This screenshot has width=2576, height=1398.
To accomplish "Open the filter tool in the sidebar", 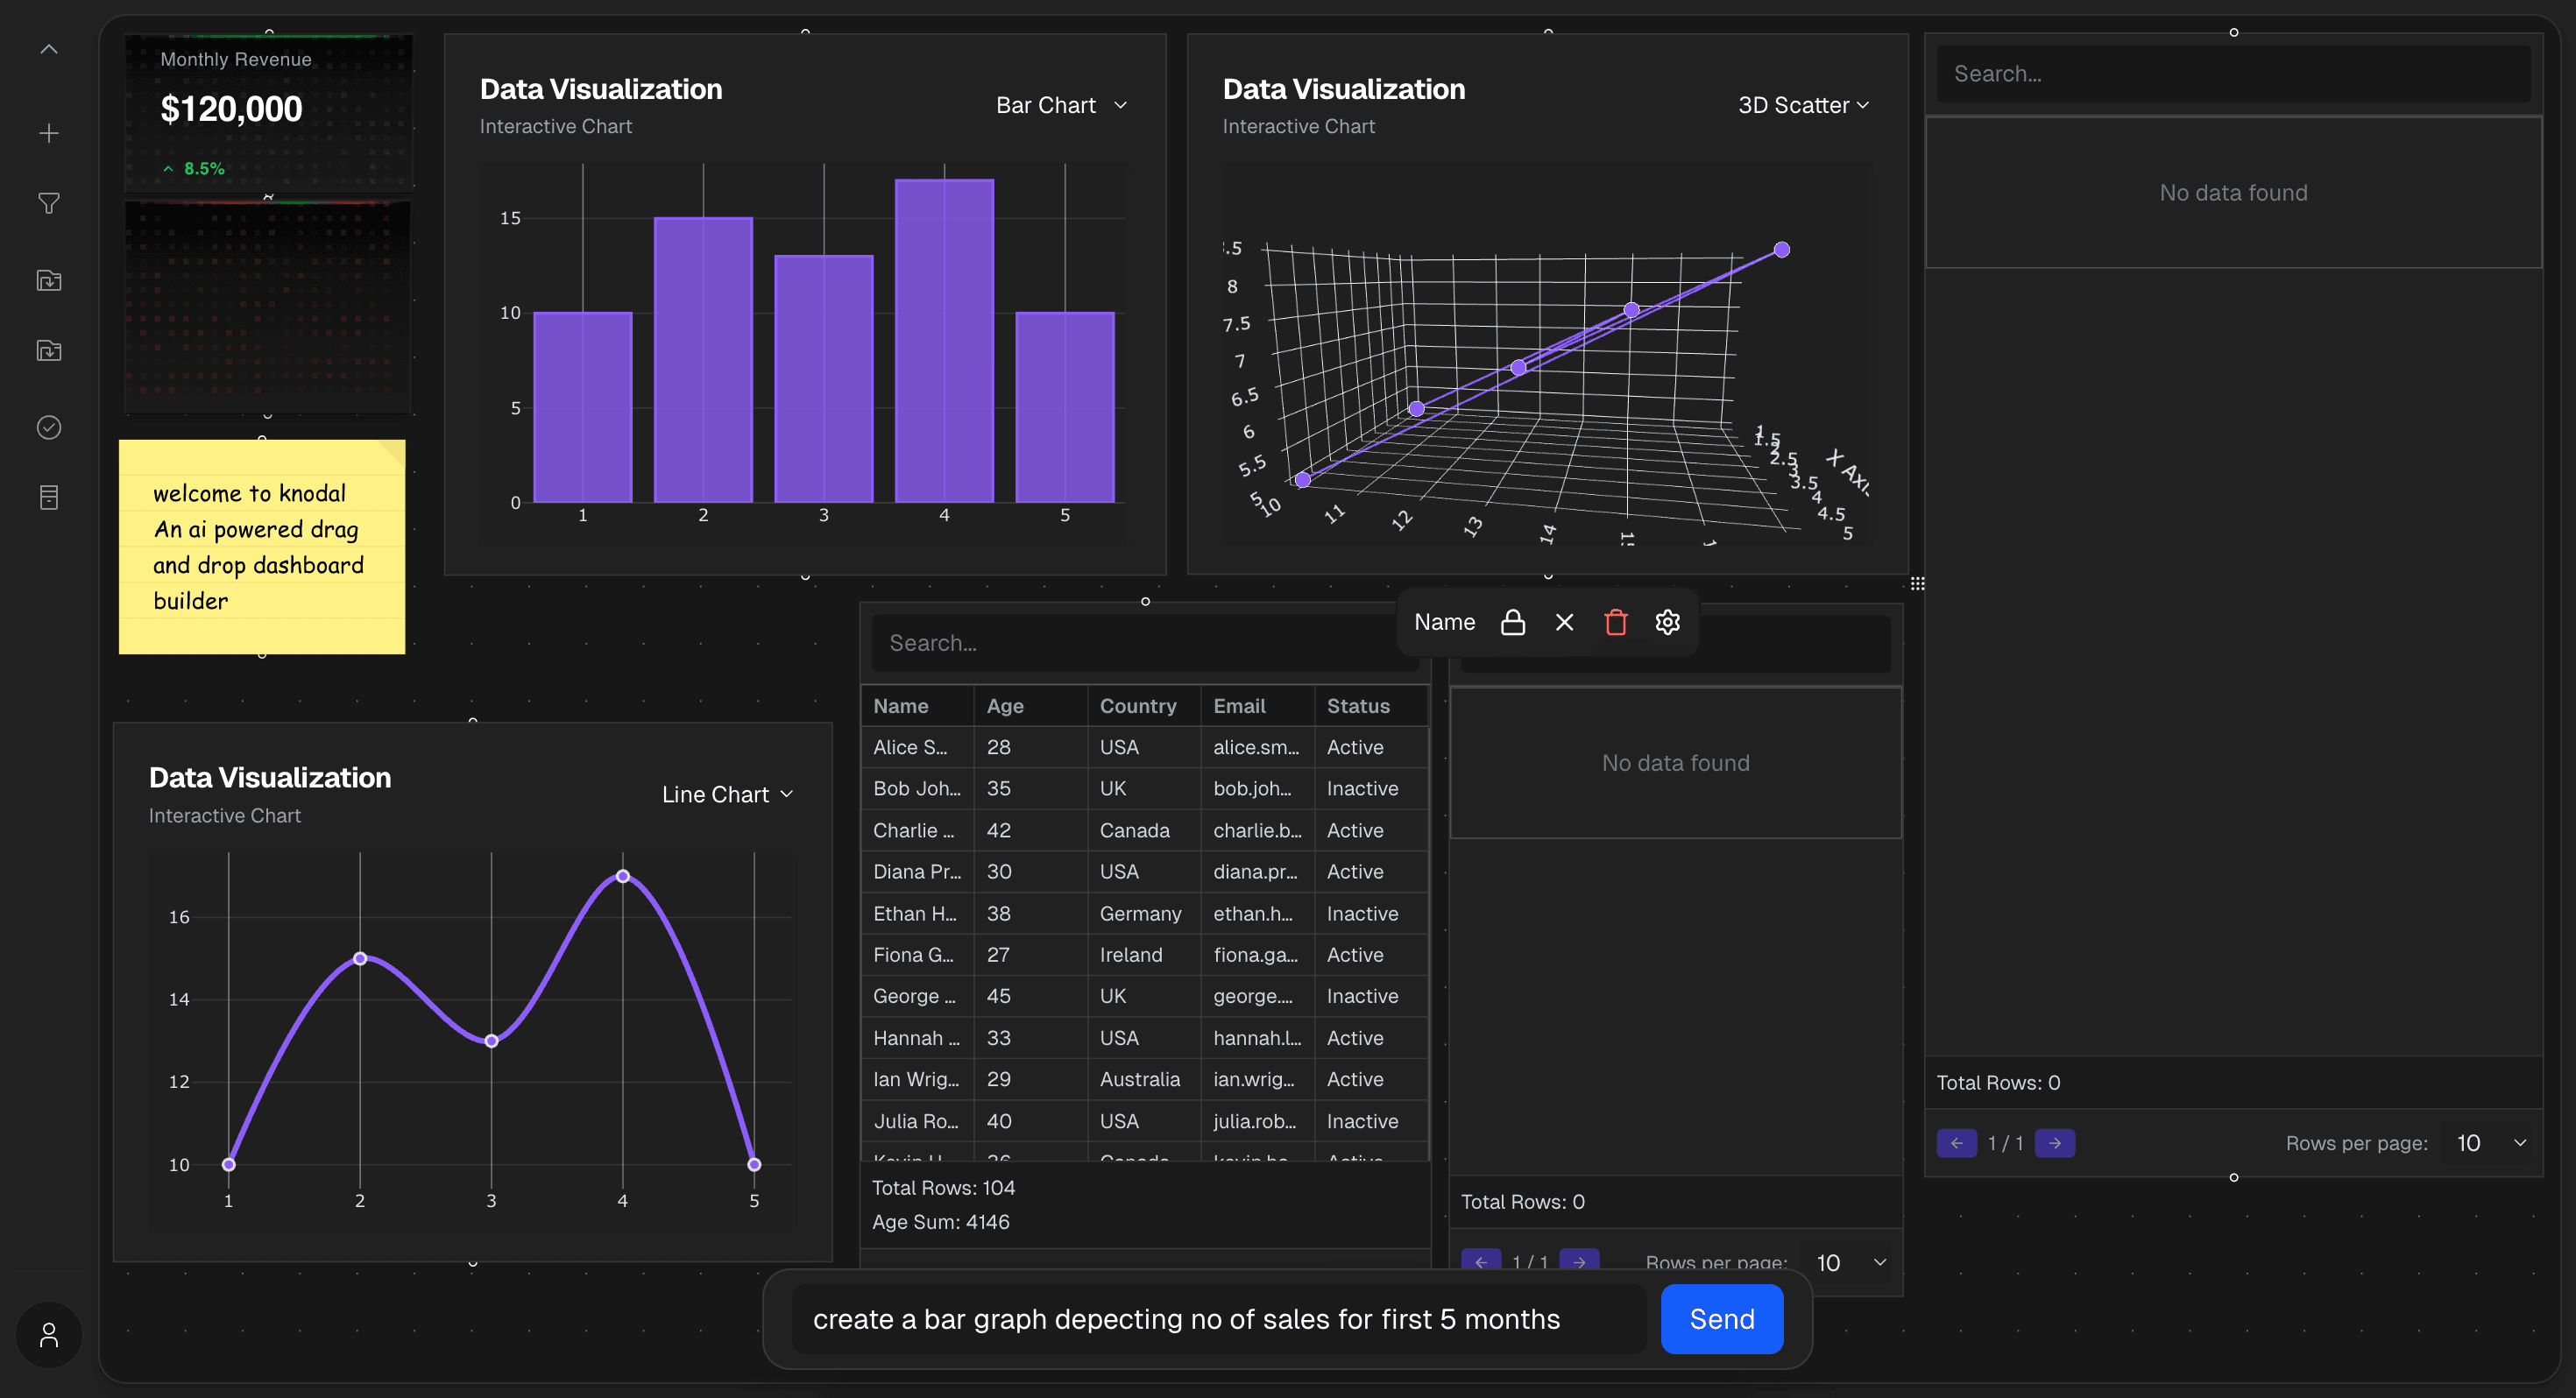I will click(48, 203).
